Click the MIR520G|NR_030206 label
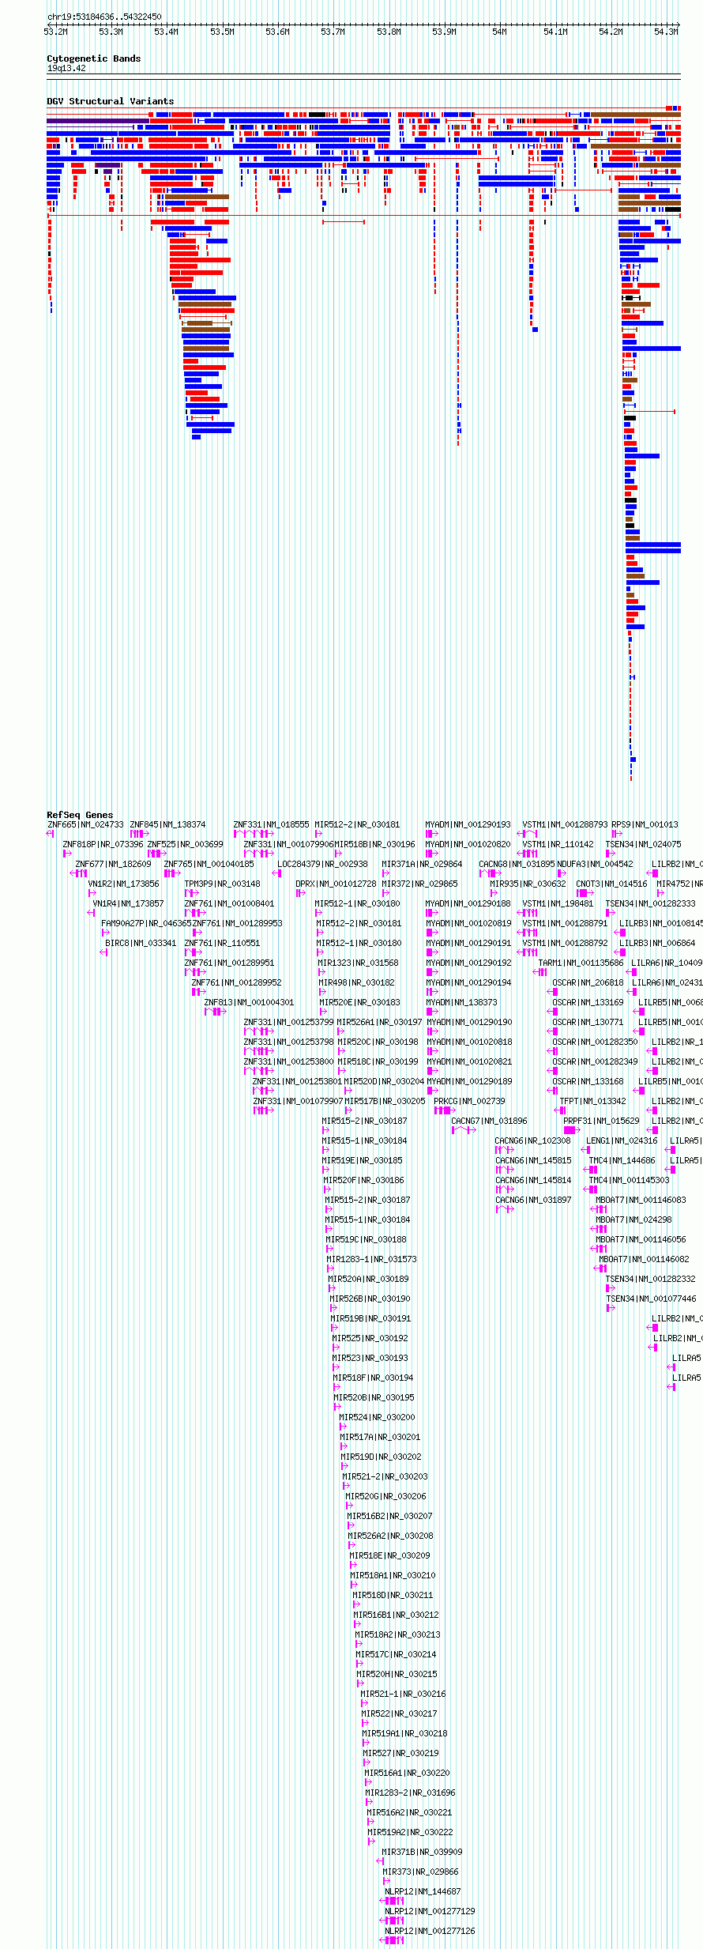 [385, 1496]
